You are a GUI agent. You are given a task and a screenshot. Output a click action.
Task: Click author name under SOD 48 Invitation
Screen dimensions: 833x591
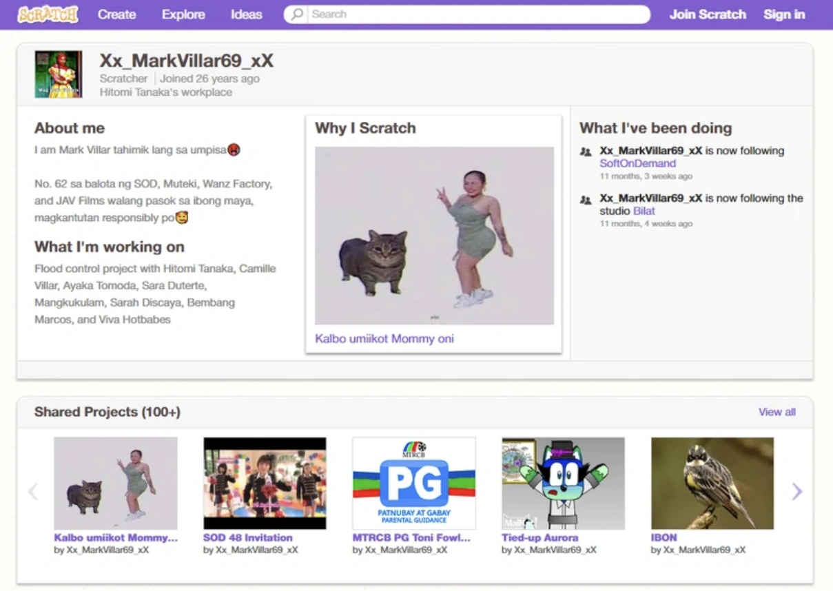coord(256,550)
